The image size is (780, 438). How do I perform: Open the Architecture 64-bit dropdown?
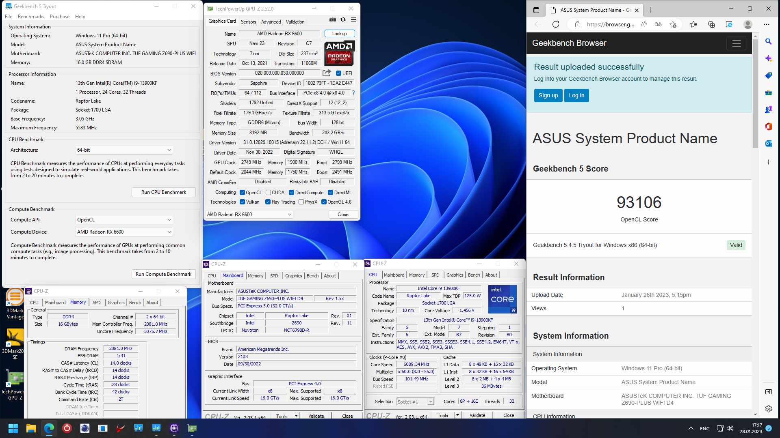coord(124,150)
